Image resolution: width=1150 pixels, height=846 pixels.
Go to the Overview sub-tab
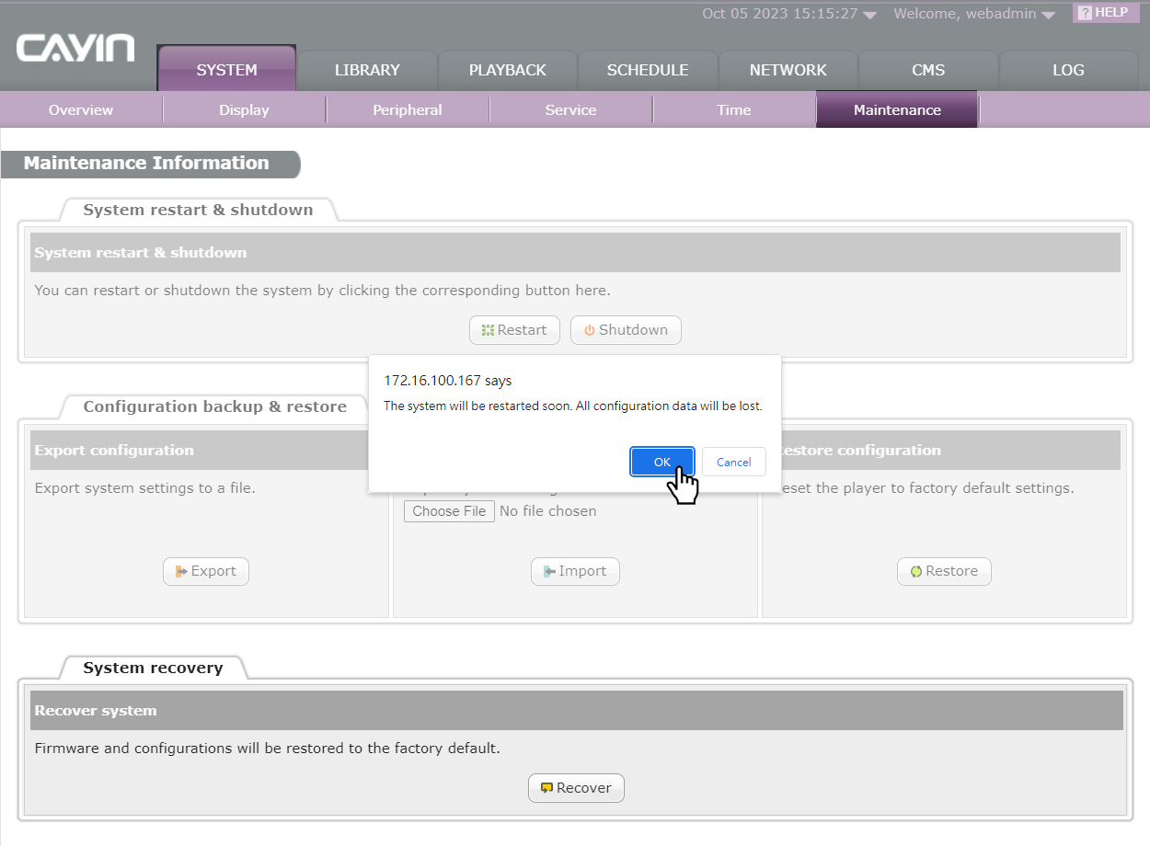pyautogui.click(x=81, y=109)
